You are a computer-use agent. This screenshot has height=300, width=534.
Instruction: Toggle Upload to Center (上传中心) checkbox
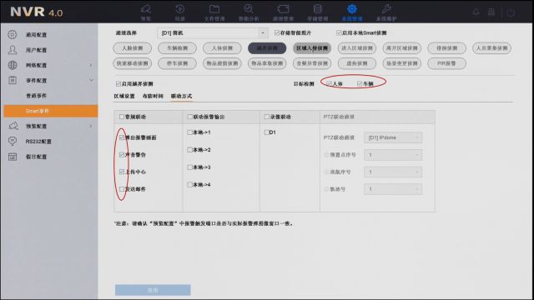[122, 172]
